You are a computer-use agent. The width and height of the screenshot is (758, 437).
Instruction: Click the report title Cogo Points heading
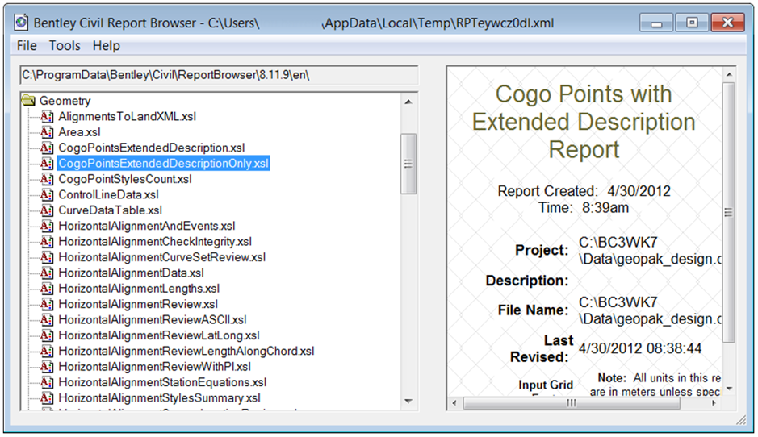tap(584, 122)
